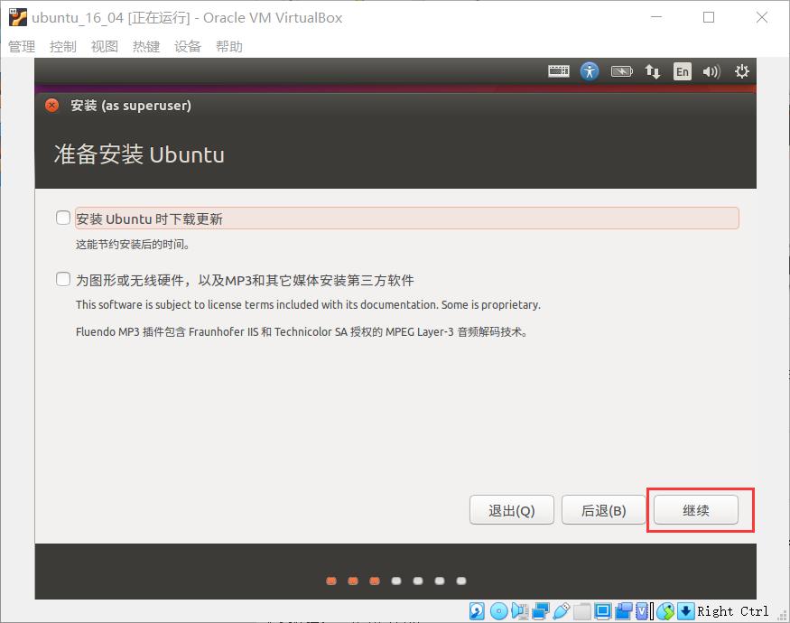The width and height of the screenshot is (790, 623).
Task: Click the network adapters status icon
Action: 541,611
